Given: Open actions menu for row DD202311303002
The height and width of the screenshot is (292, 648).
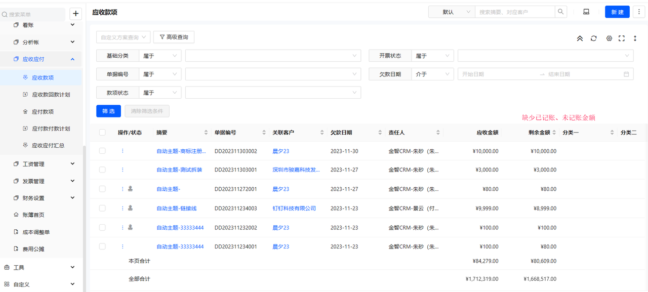Looking at the screenshot, I should pos(122,151).
